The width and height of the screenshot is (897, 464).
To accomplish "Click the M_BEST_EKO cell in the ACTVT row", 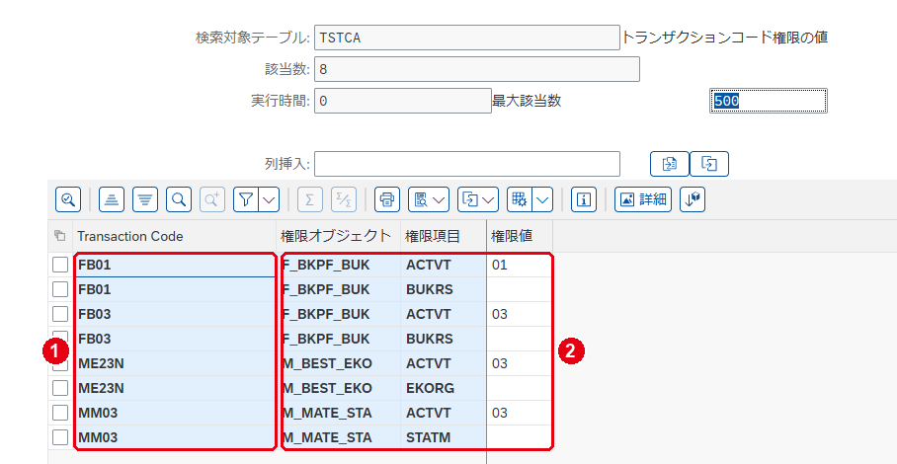I will 338,363.
